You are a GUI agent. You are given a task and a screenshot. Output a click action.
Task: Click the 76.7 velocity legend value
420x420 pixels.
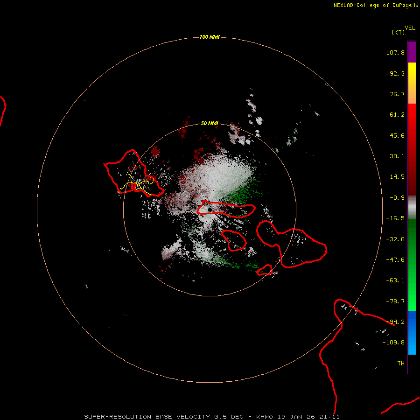397,94
